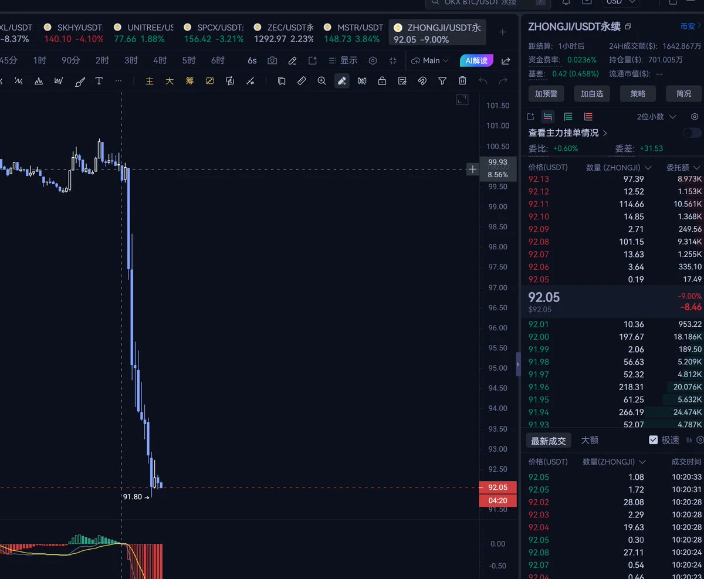This screenshot has width=704, height=579.
Task: Toggle the 主 indicator on the toolbar
Action: (150, 81)
